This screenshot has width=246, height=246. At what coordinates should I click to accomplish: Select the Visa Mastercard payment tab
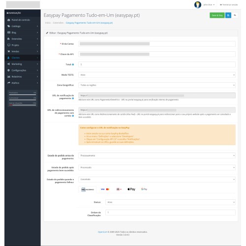pyautogui.click(x=105, y=189)
